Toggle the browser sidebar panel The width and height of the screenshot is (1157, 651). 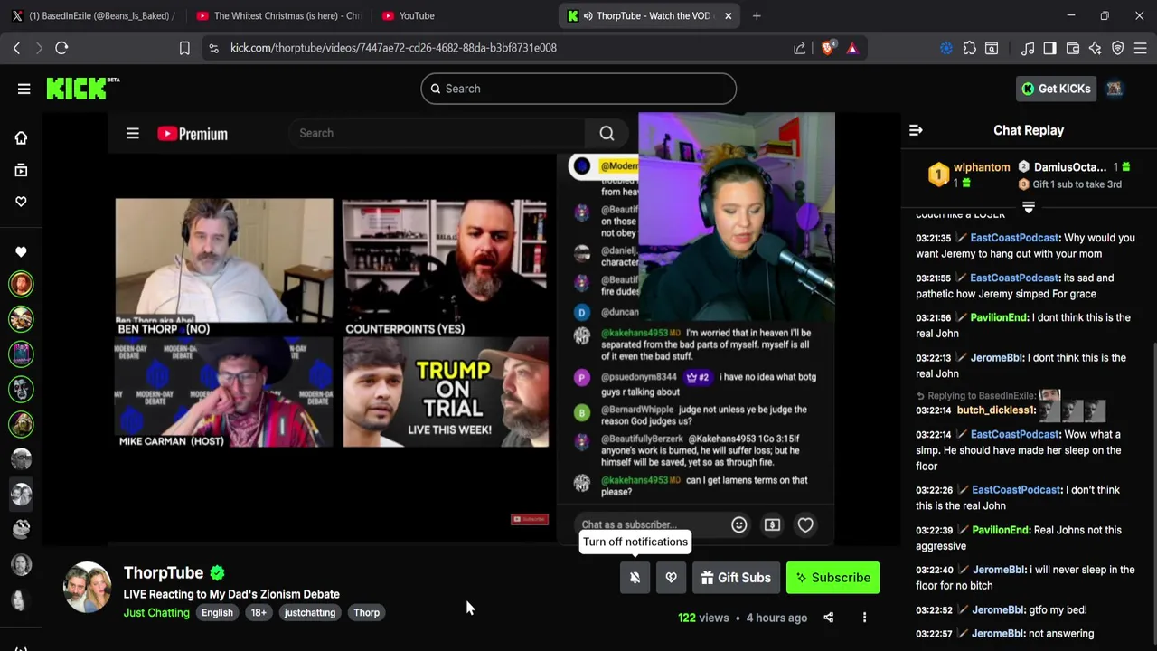point(1049,48)
